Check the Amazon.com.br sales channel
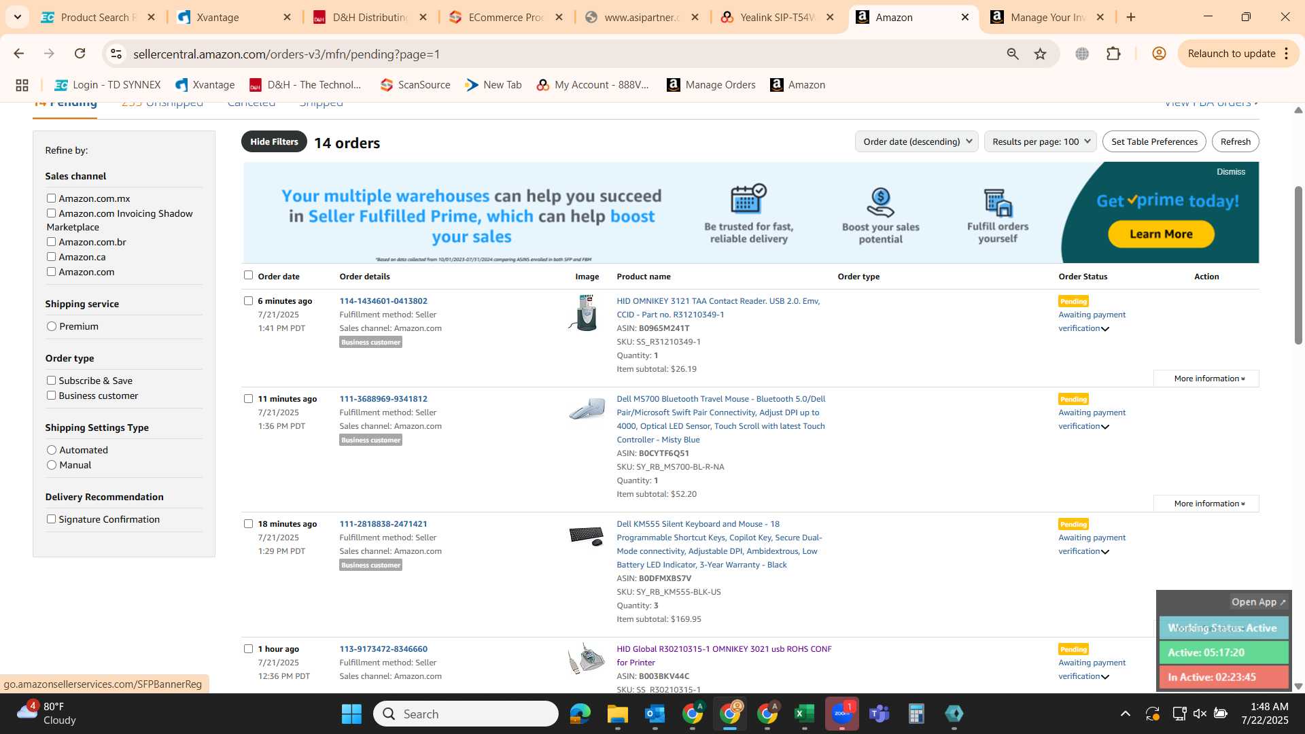This screenshot has height=734, width=1305. (x=51, y=242)
